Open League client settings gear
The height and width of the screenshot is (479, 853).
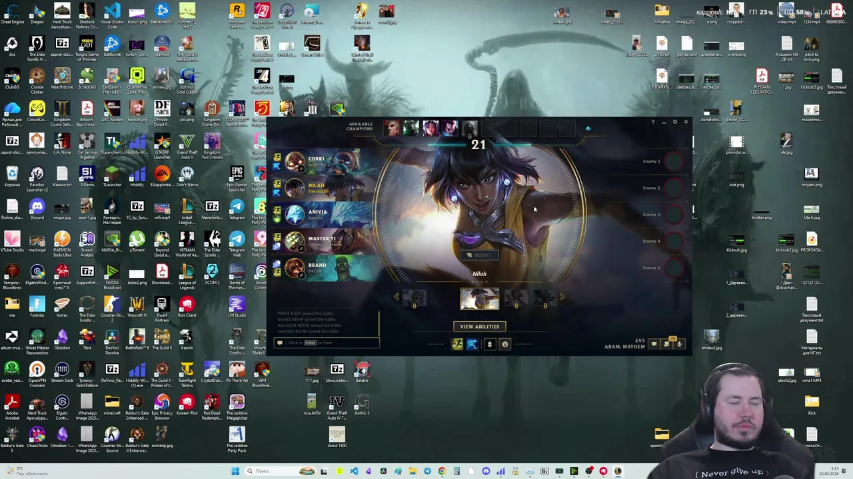pos(674,122)
